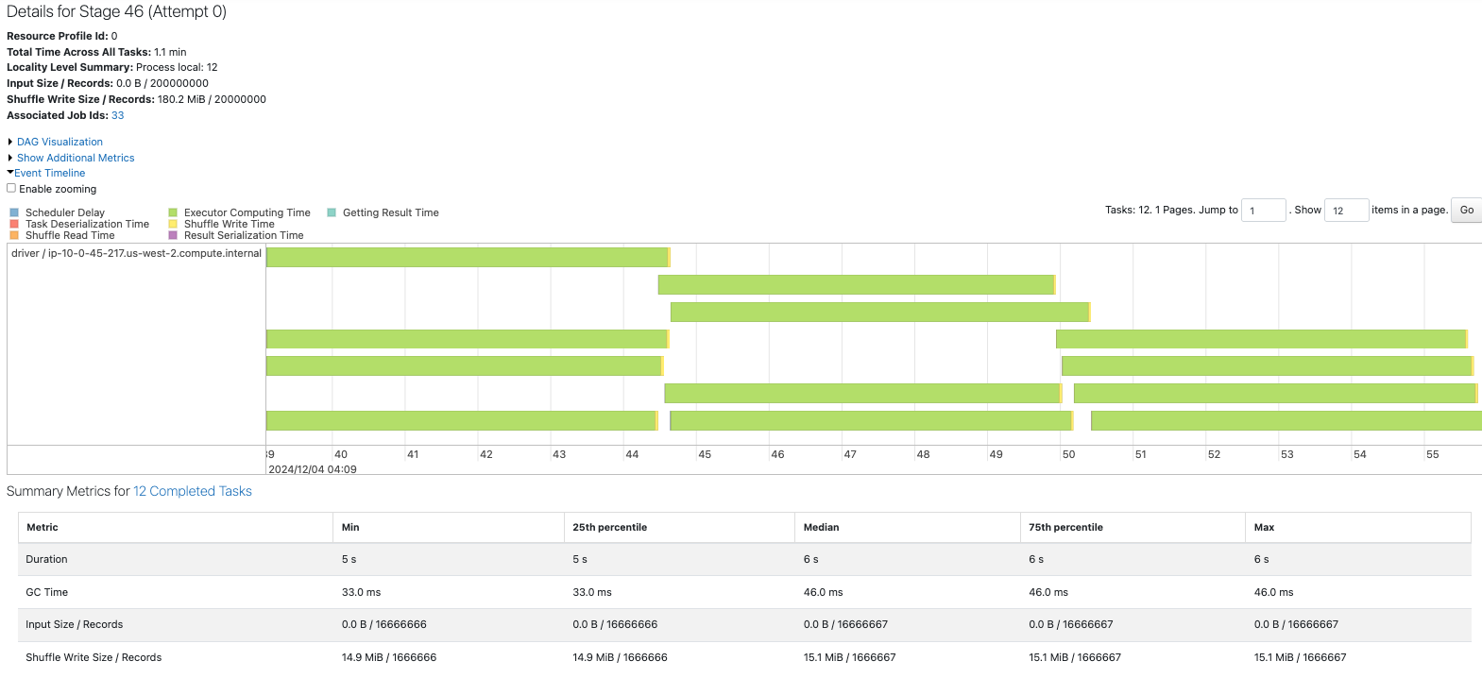
Task: Click the Executor Computing Time legend swatch
Action: tap(173, 212)
